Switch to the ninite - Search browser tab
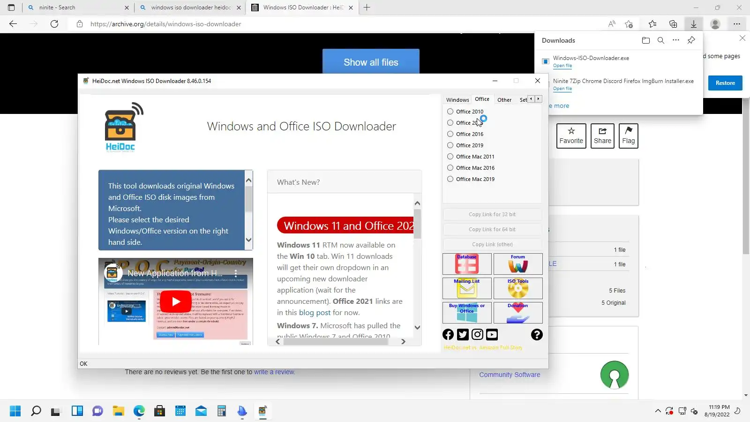Image resolution: width=750 pixels, height=422 pixels. pyautogui.click(x=78, y=8)
